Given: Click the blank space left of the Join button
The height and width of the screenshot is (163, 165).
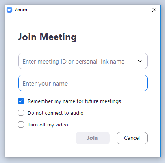Looking at the screenshot, I should point(46,138).
